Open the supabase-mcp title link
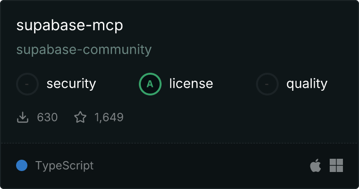 69,26
